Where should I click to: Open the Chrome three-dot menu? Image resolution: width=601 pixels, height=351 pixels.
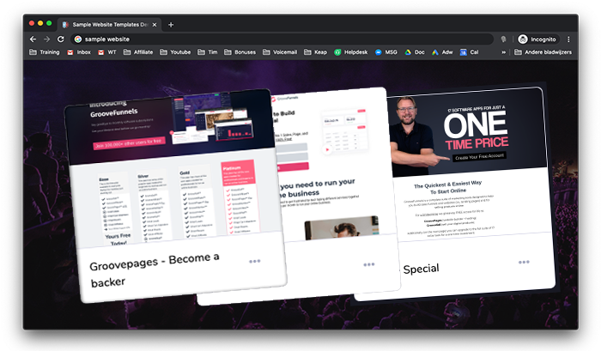[568, 39]
